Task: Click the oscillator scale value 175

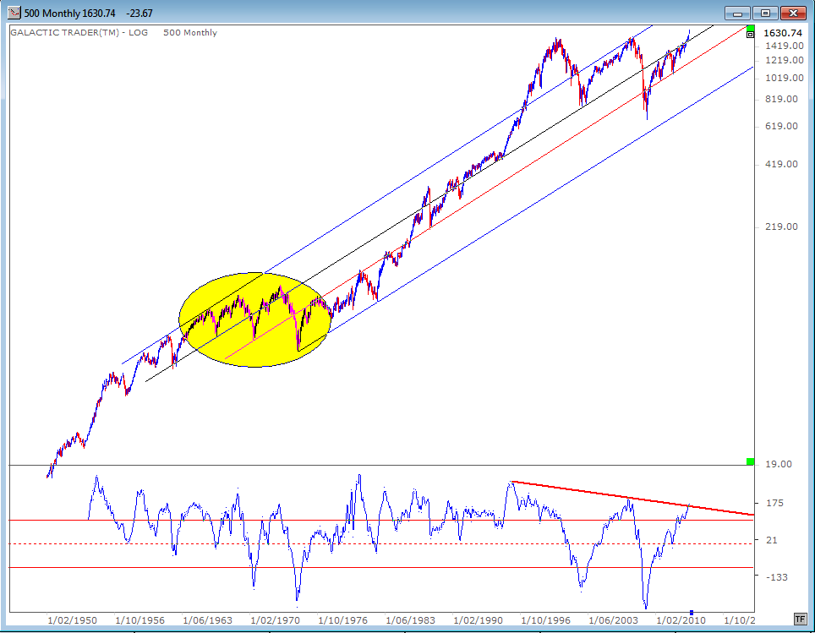Action: click(775, 503)
